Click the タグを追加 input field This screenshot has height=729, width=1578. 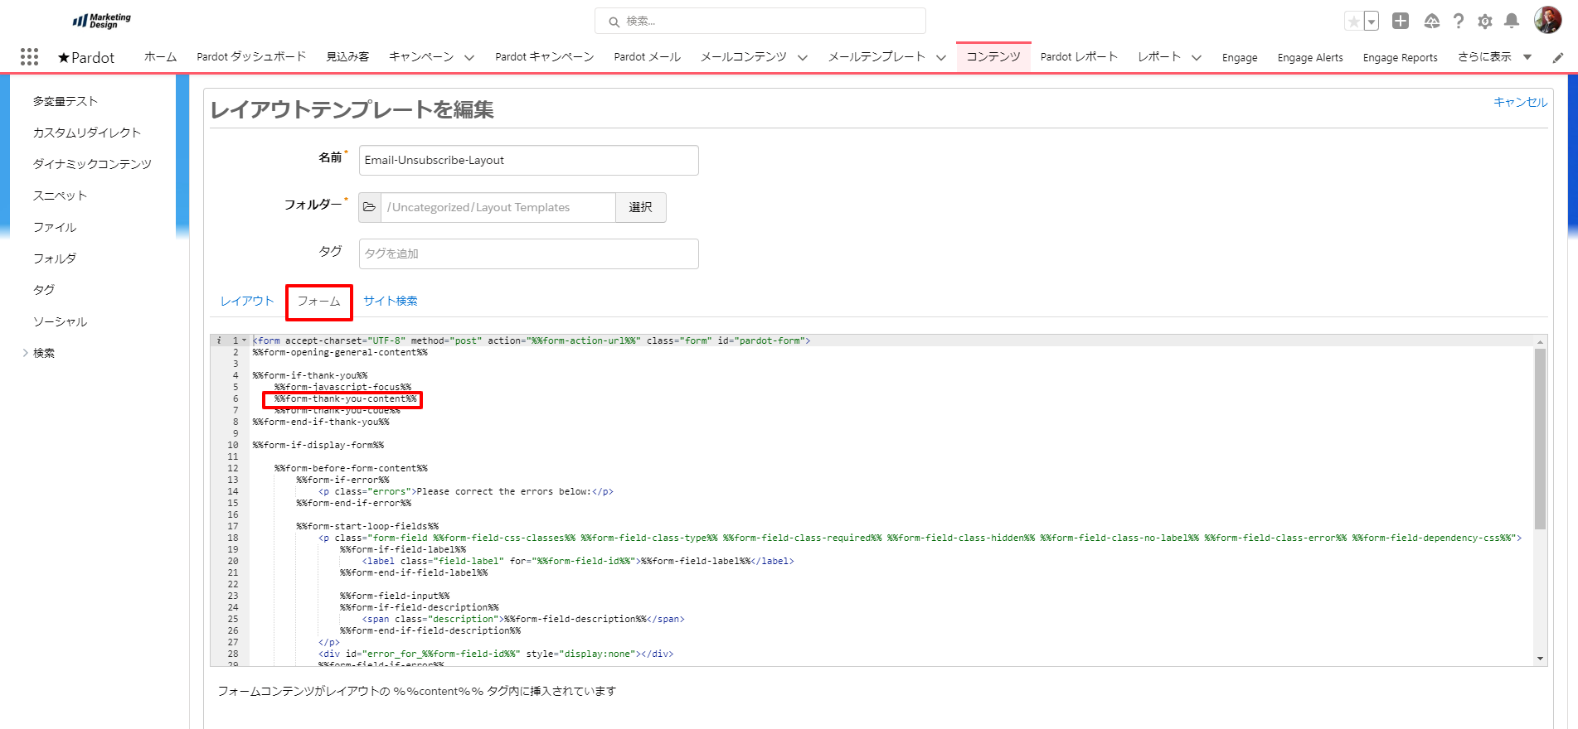tap(528, 253)
